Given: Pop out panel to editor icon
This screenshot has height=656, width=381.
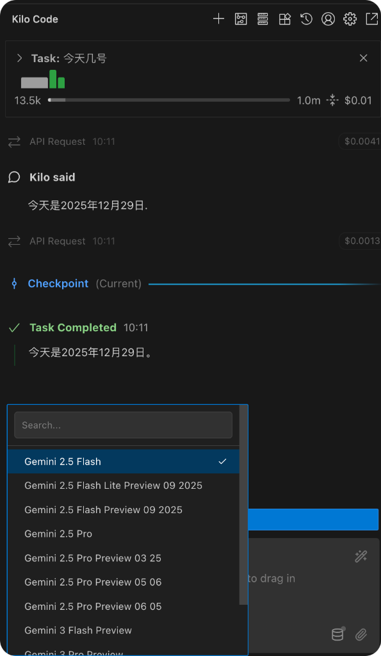Looking at the screenshot, I should tap(372, 19).
